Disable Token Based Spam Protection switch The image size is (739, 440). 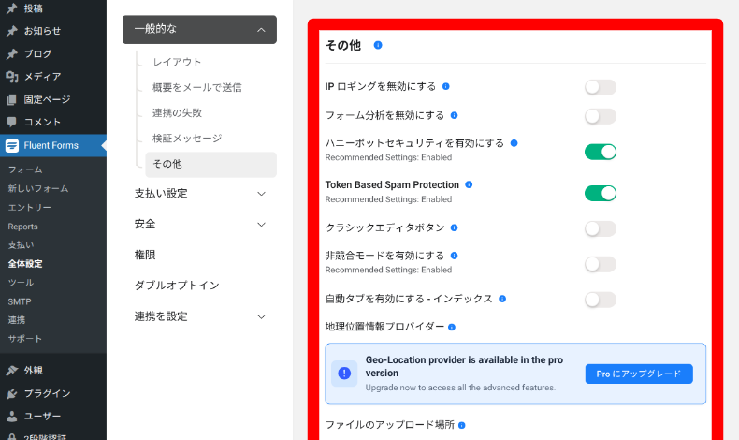point(601,194)
